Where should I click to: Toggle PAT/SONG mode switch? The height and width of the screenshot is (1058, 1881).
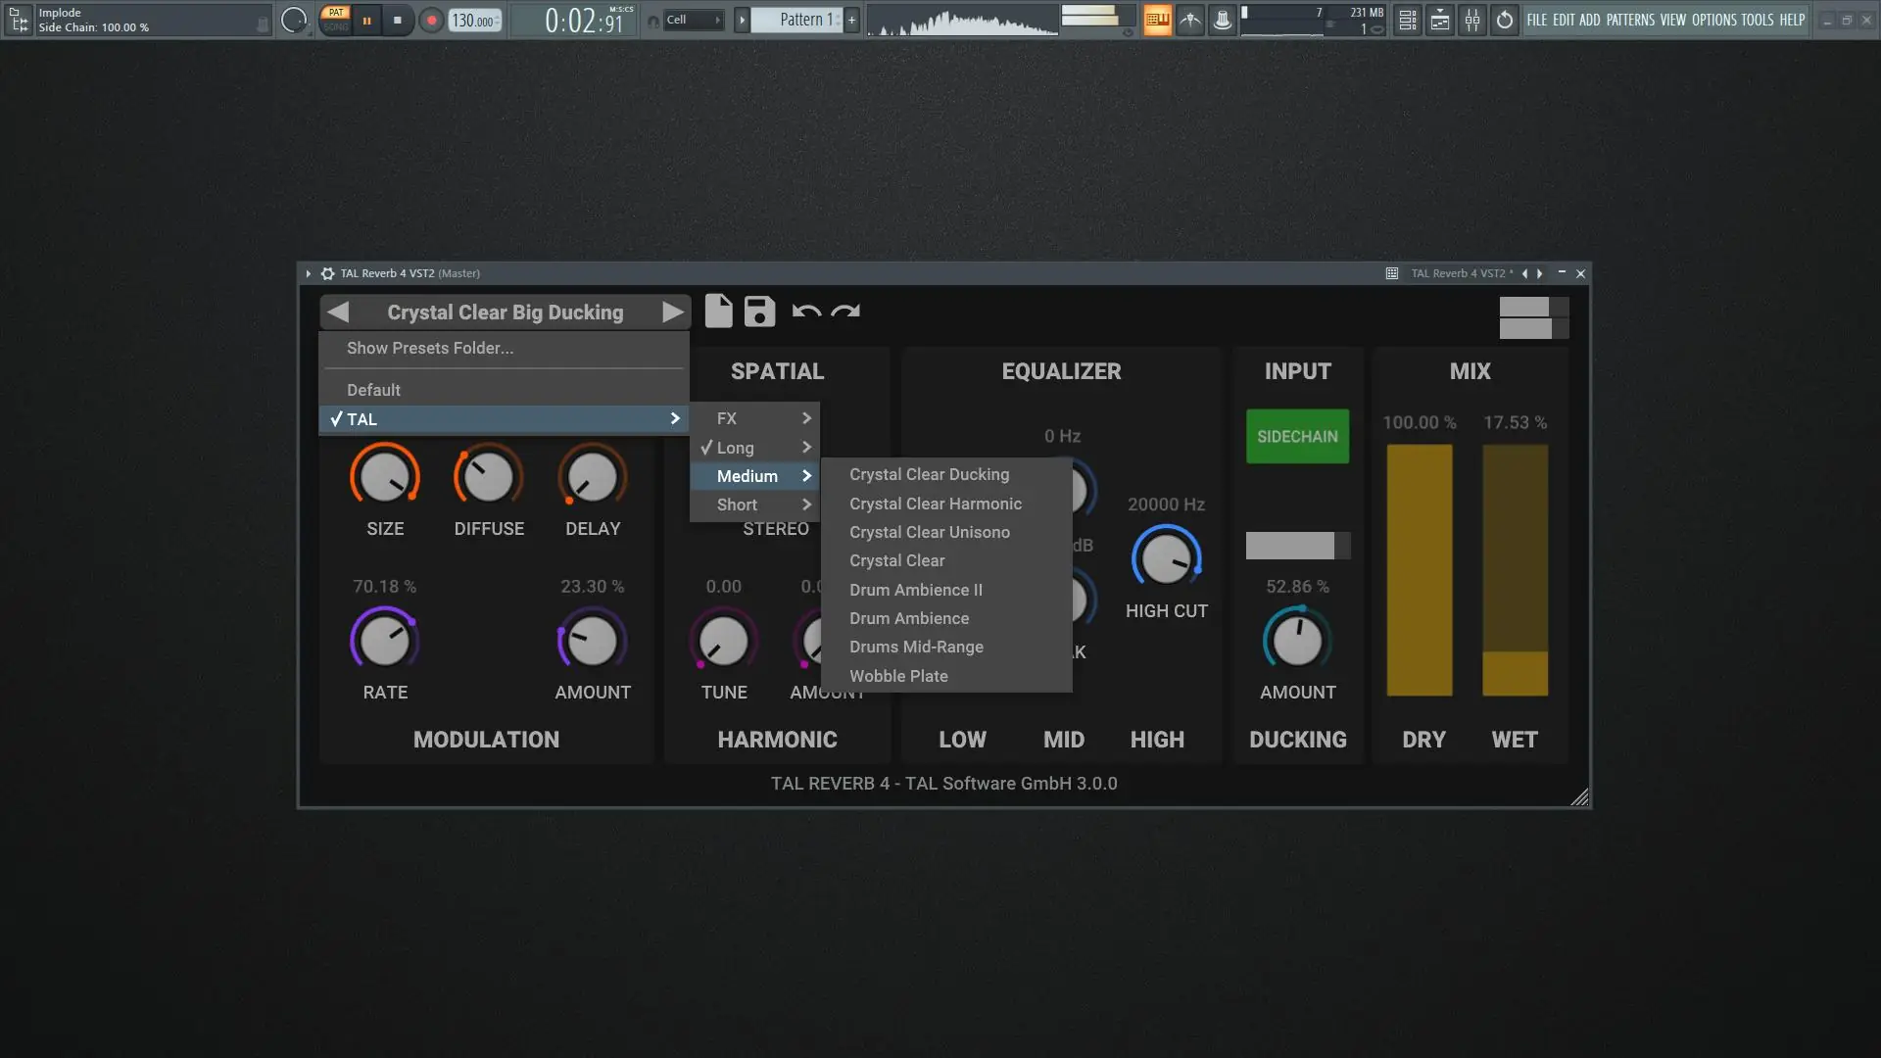[x=336, y=20]
